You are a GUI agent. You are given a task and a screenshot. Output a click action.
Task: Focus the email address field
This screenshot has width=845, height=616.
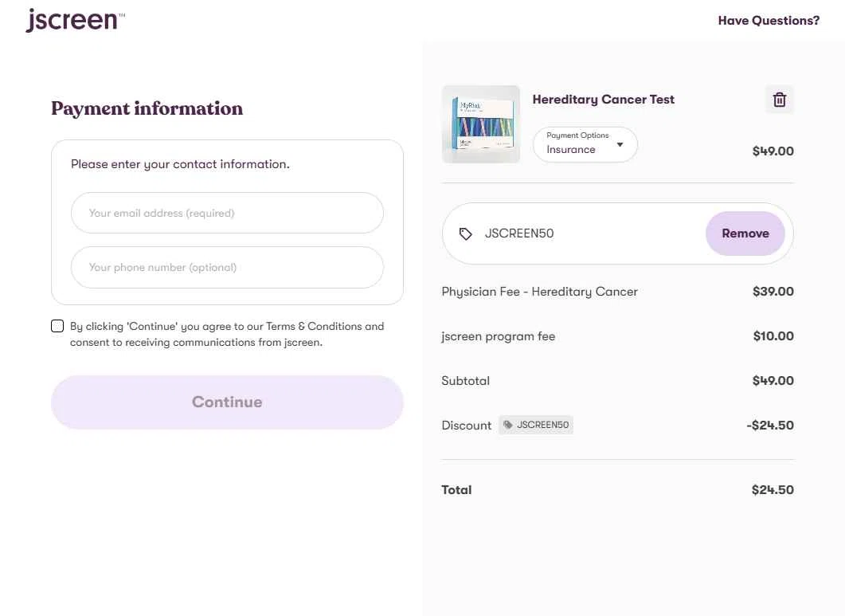(x=227, y=213)
